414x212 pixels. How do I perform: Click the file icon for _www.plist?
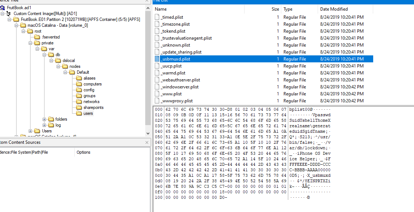click(x=157, y=94)
